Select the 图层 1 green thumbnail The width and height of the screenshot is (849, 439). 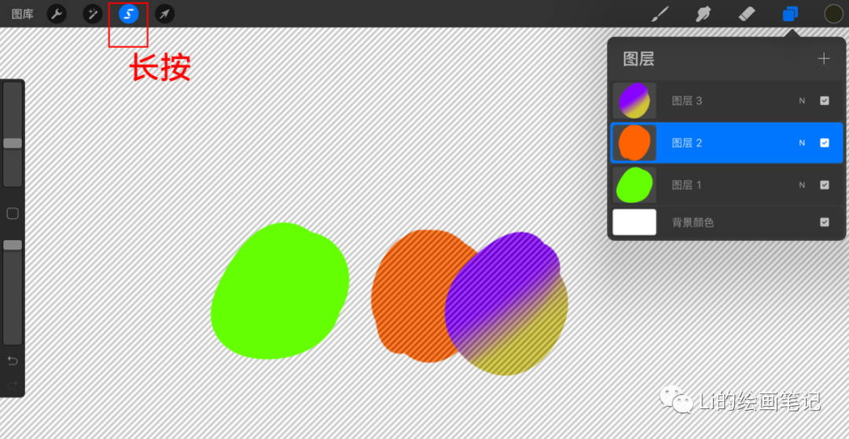click(x=634, y=185)
